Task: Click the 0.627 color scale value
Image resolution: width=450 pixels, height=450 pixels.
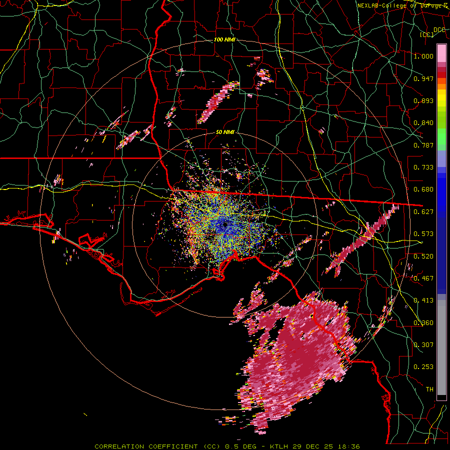Action: pos(423,212)
